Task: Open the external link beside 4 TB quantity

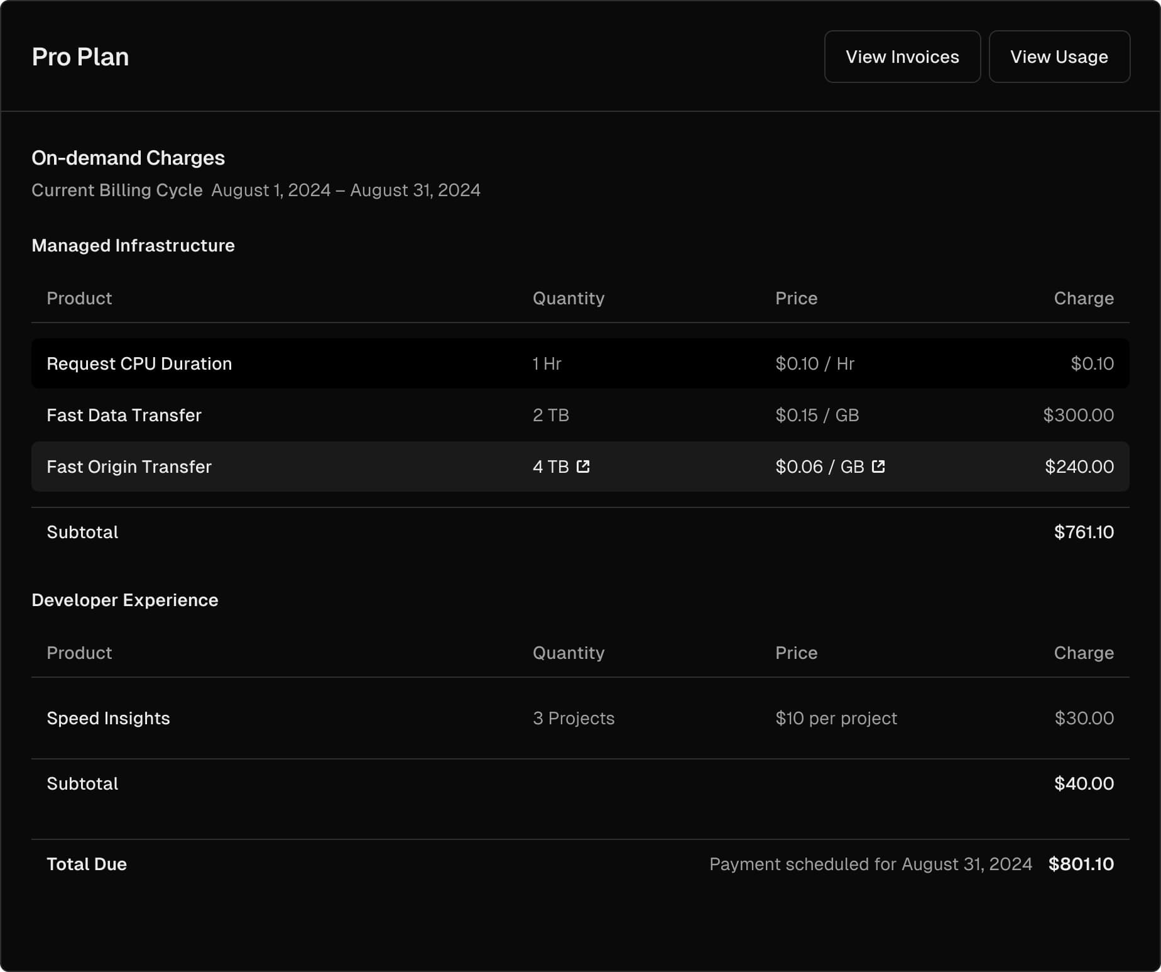Action: [x=584, y=467]
